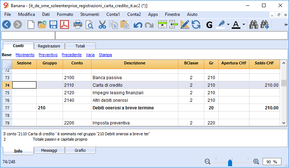The height and width of the screenshot is (168, 289).
Task: Click the undo arrow icon
Action: pos(138,24)
